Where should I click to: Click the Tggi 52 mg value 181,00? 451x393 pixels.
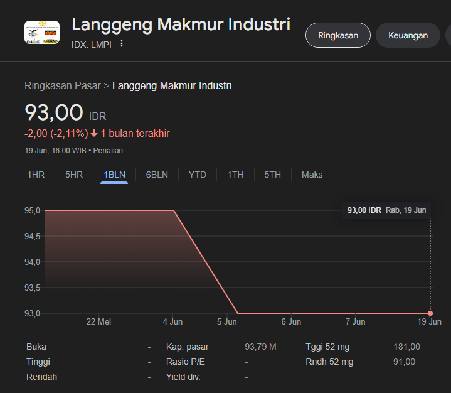(x=406, y=347)
